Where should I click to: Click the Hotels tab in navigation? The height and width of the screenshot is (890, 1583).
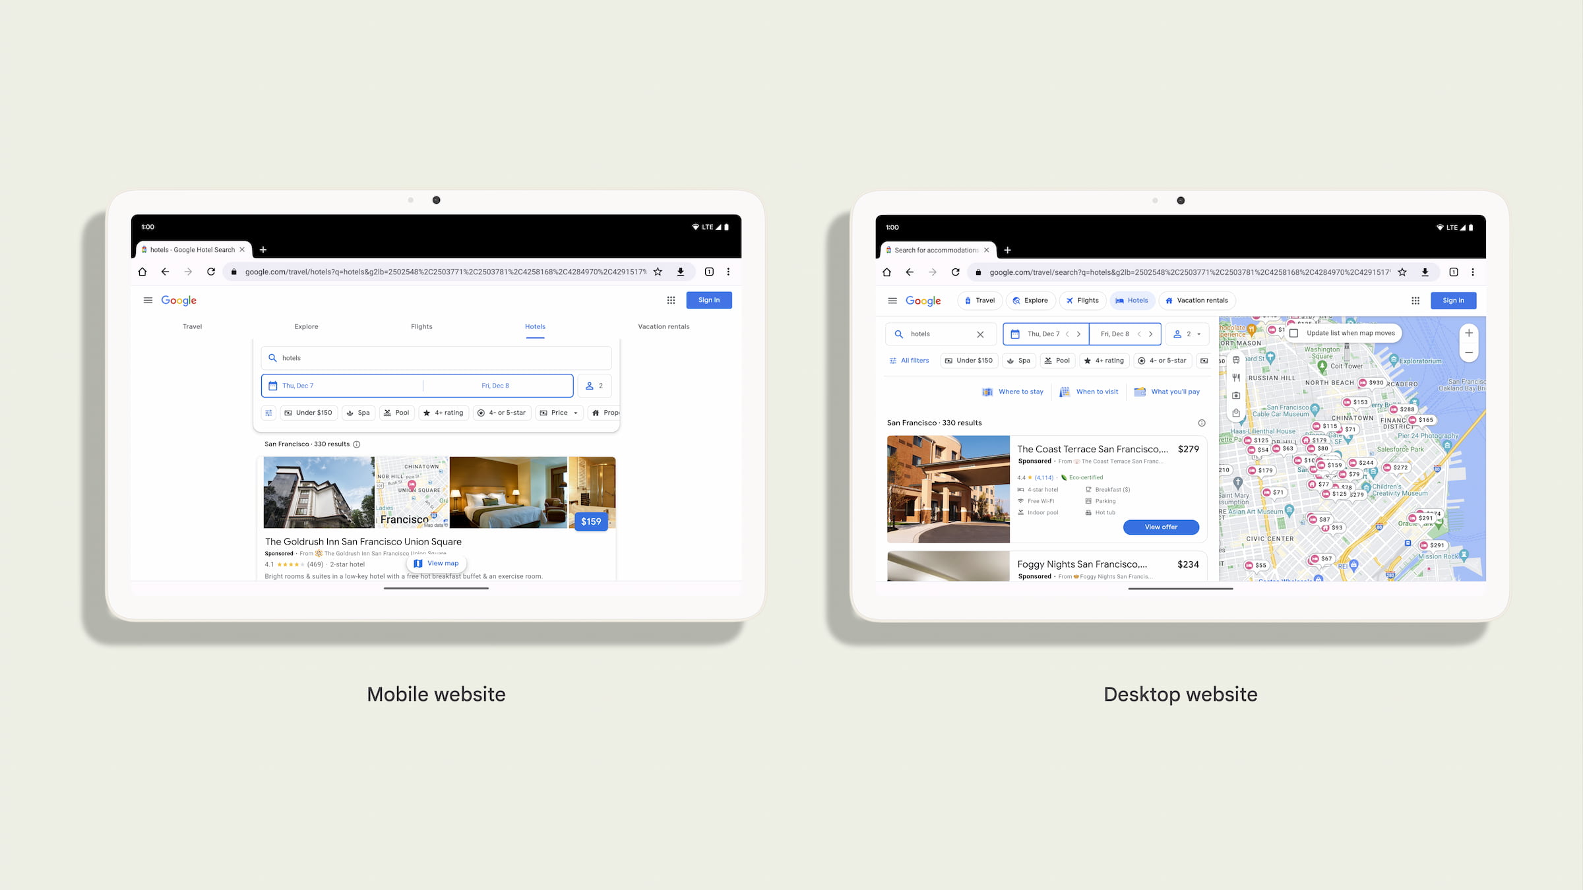534,326
